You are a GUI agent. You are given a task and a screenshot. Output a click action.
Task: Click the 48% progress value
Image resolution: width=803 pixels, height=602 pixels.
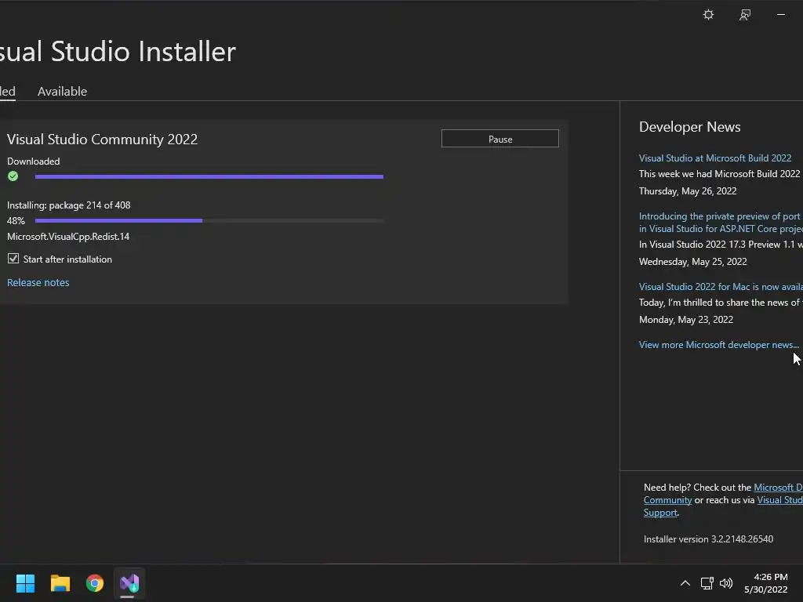tap(16, 220)
